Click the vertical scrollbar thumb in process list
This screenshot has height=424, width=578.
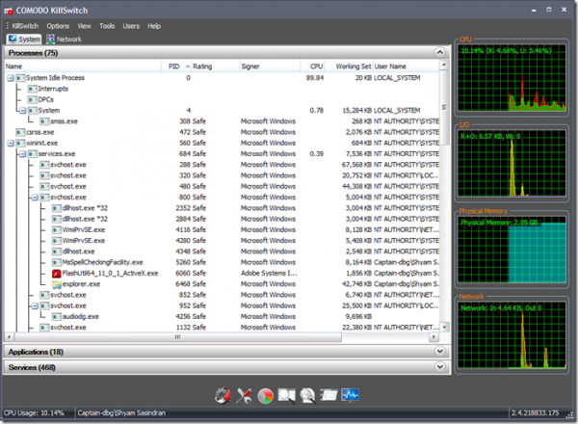(x=444, y=108)
